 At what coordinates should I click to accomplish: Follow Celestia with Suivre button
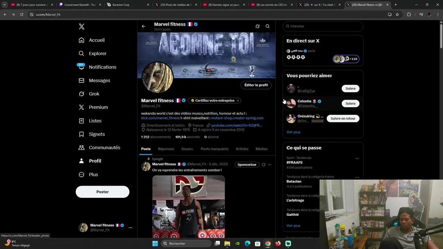351,103
